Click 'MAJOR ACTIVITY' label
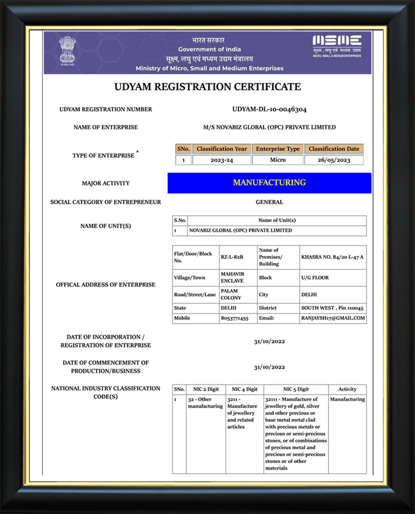Image resolution: width=415 pixels, height=514 pixels. [106, 183]
